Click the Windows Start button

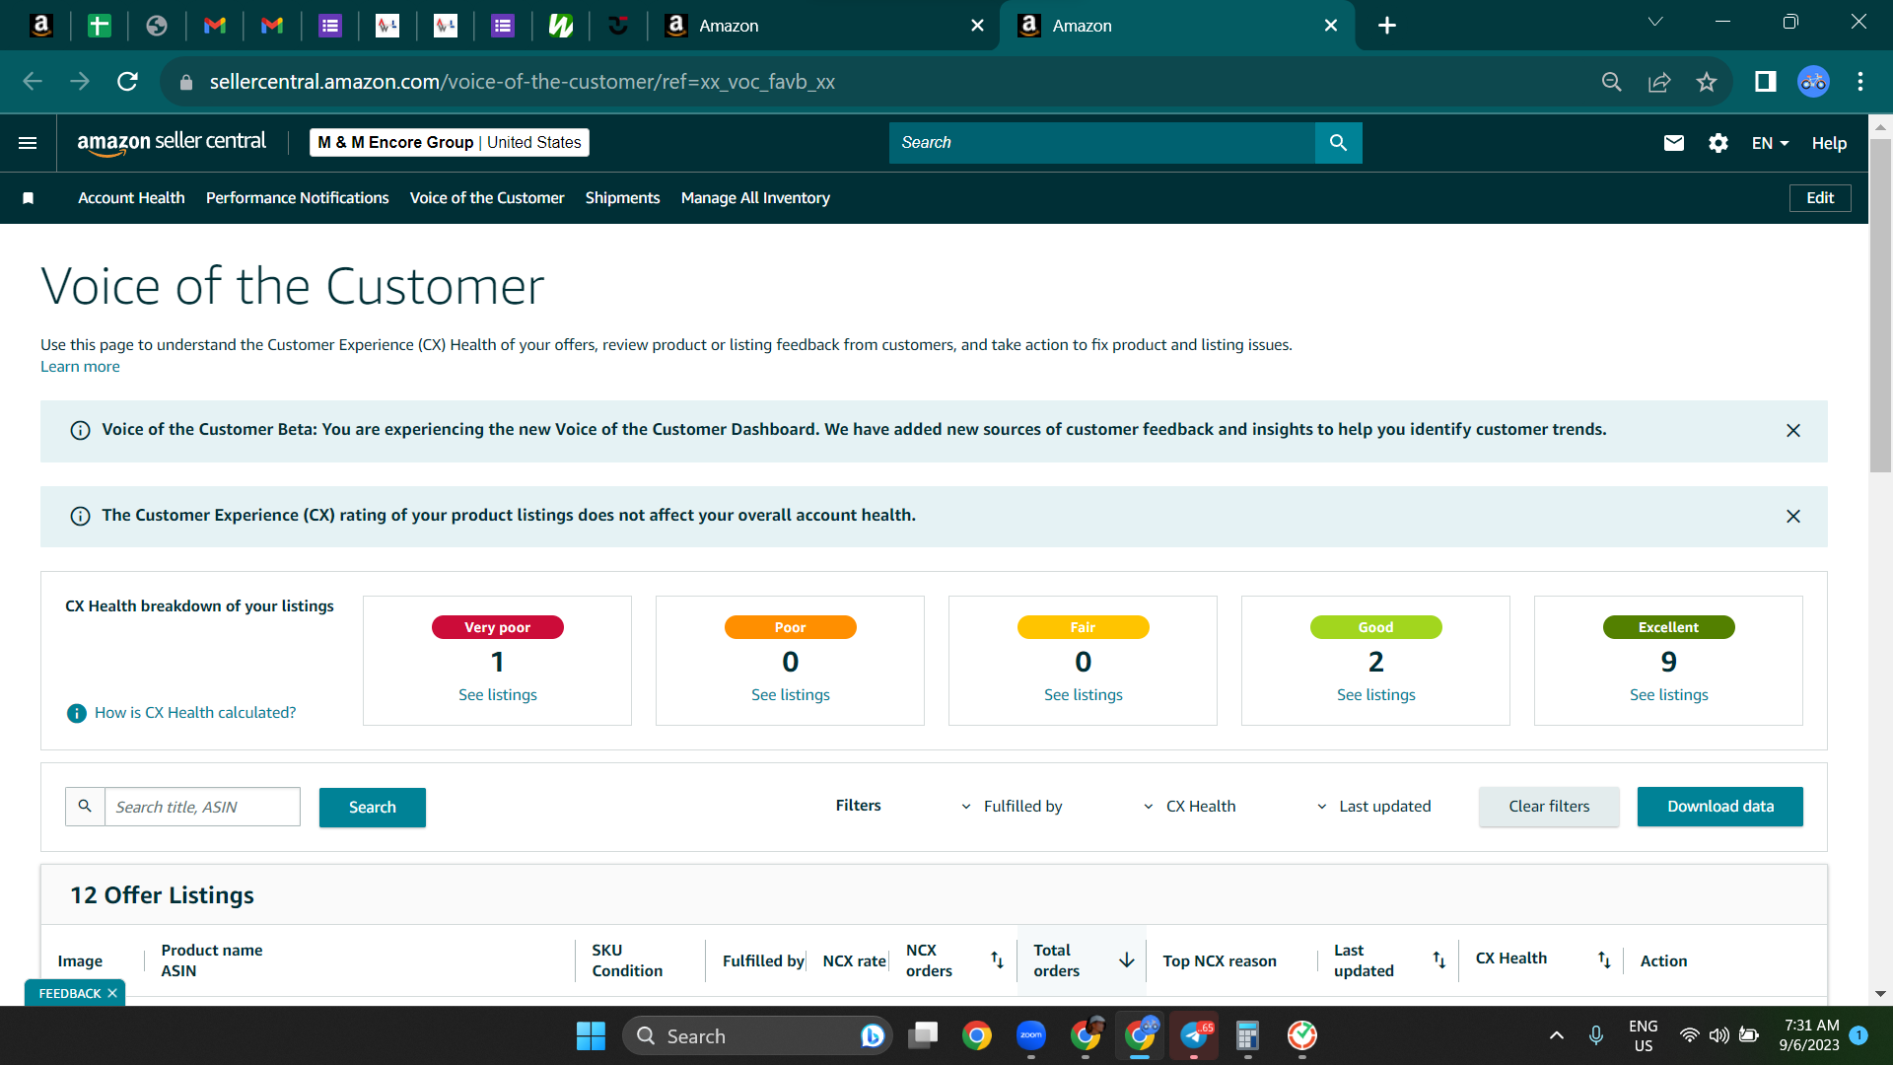(591, 1035)
